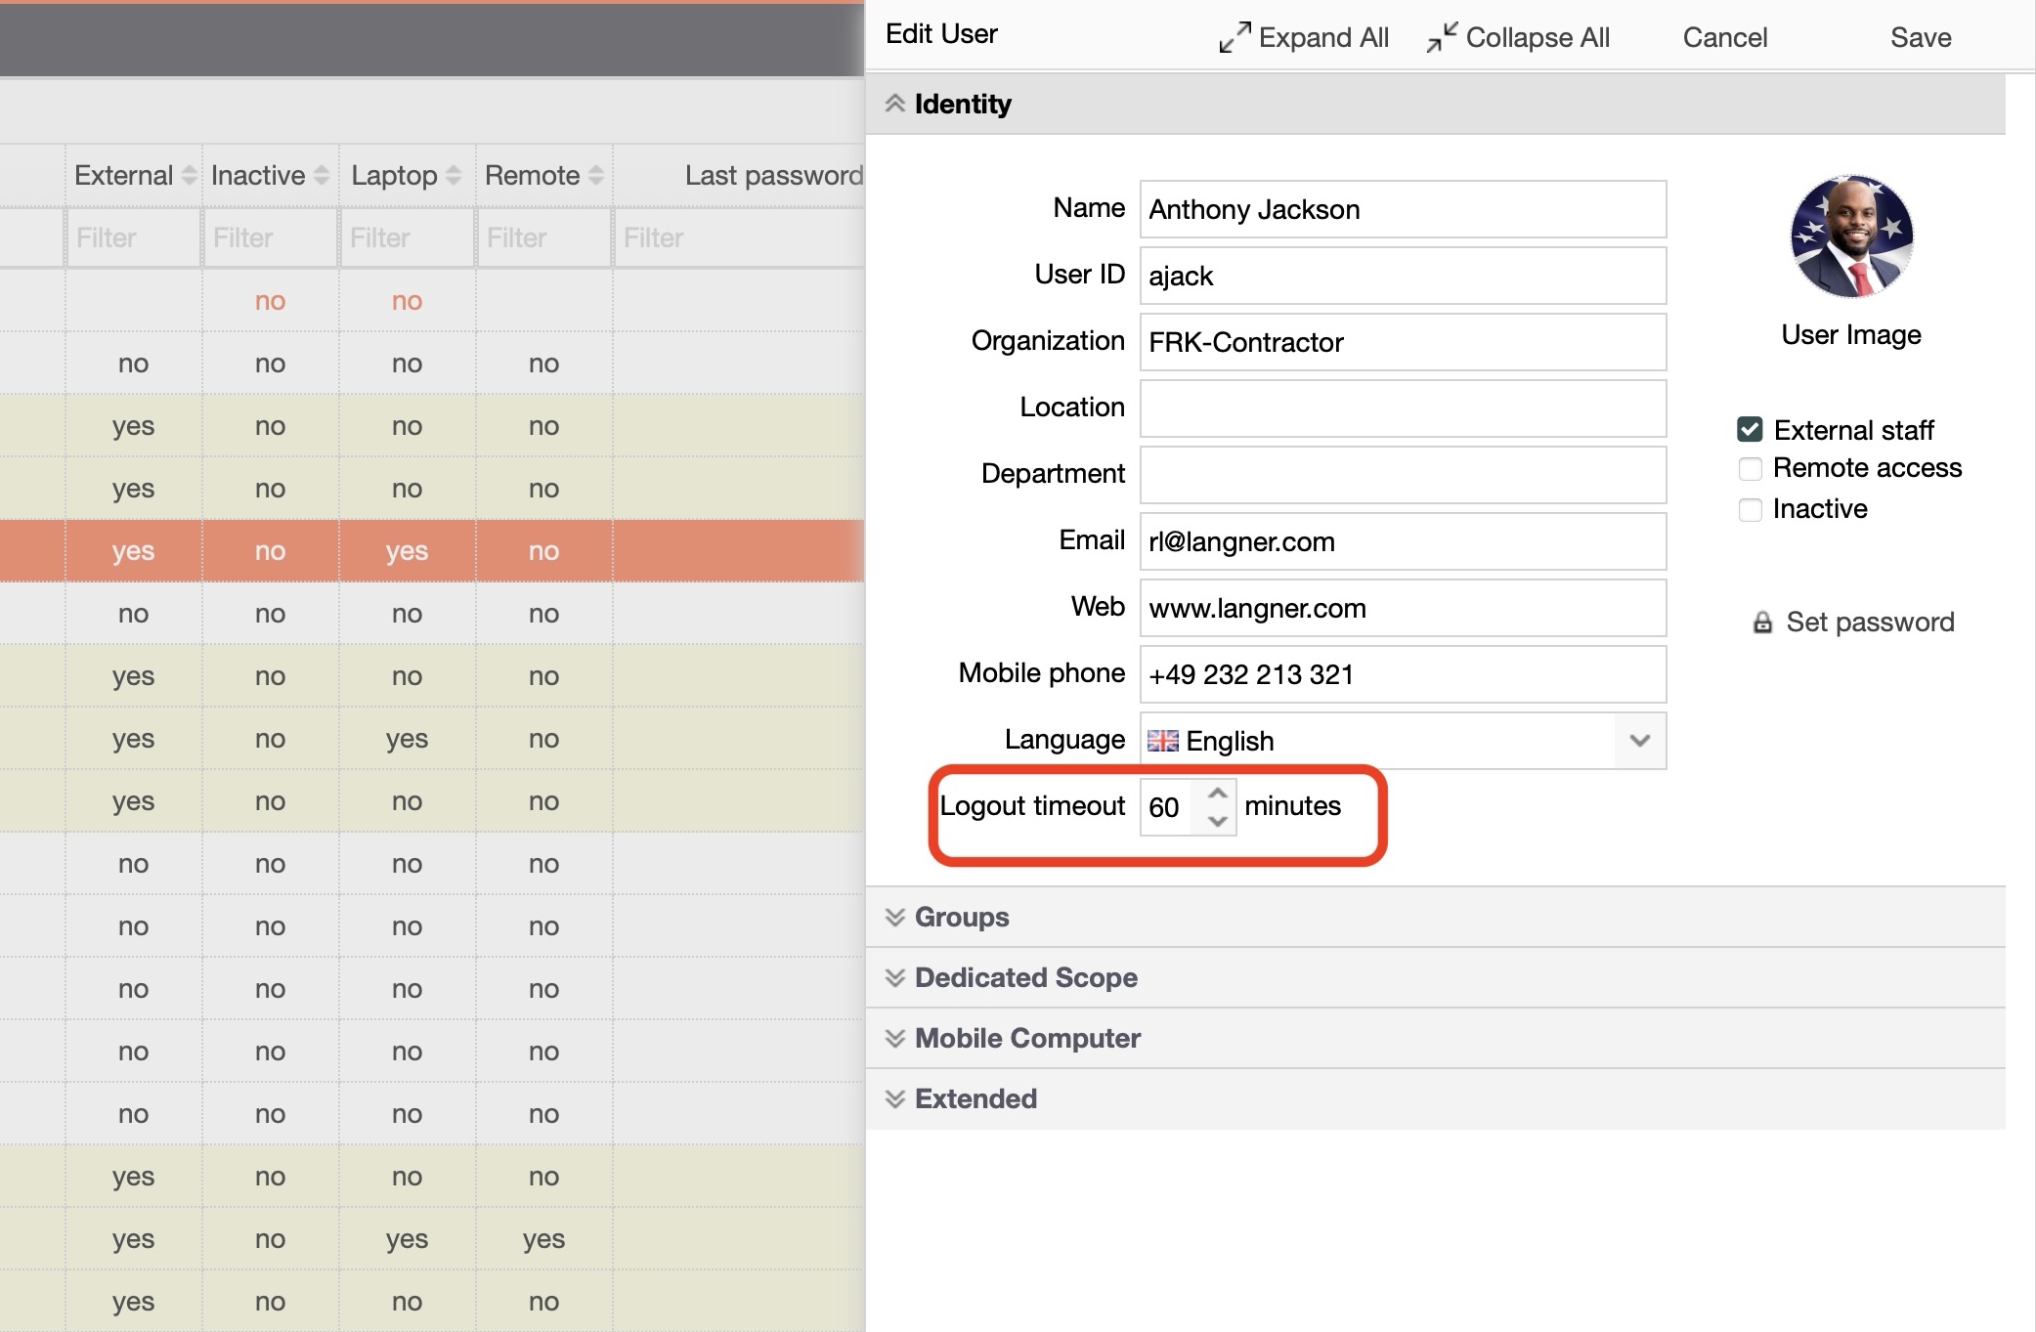
Task: Uncheck the External staff checkbox
Action: click(x=1750, y=430)
